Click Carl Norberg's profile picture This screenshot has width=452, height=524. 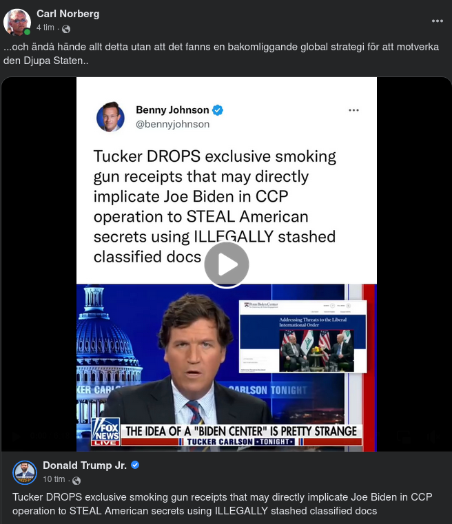pos(17,22)
